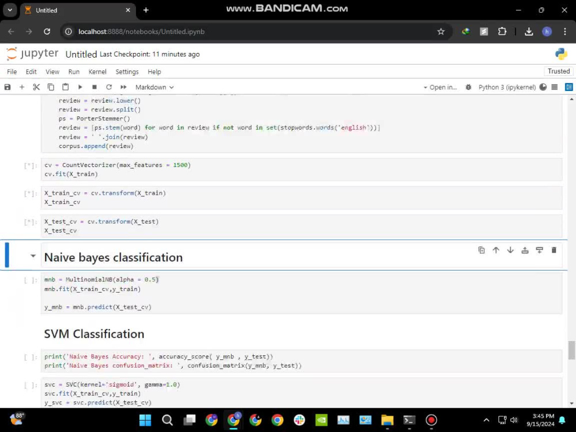The image size is (576, 432).
Task: Click the scrollbar down arrow
Action: 571,403
